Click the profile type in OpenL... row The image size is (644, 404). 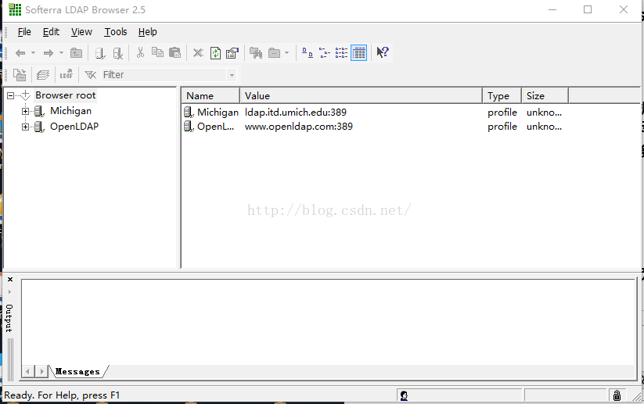(x=502, y=127)
